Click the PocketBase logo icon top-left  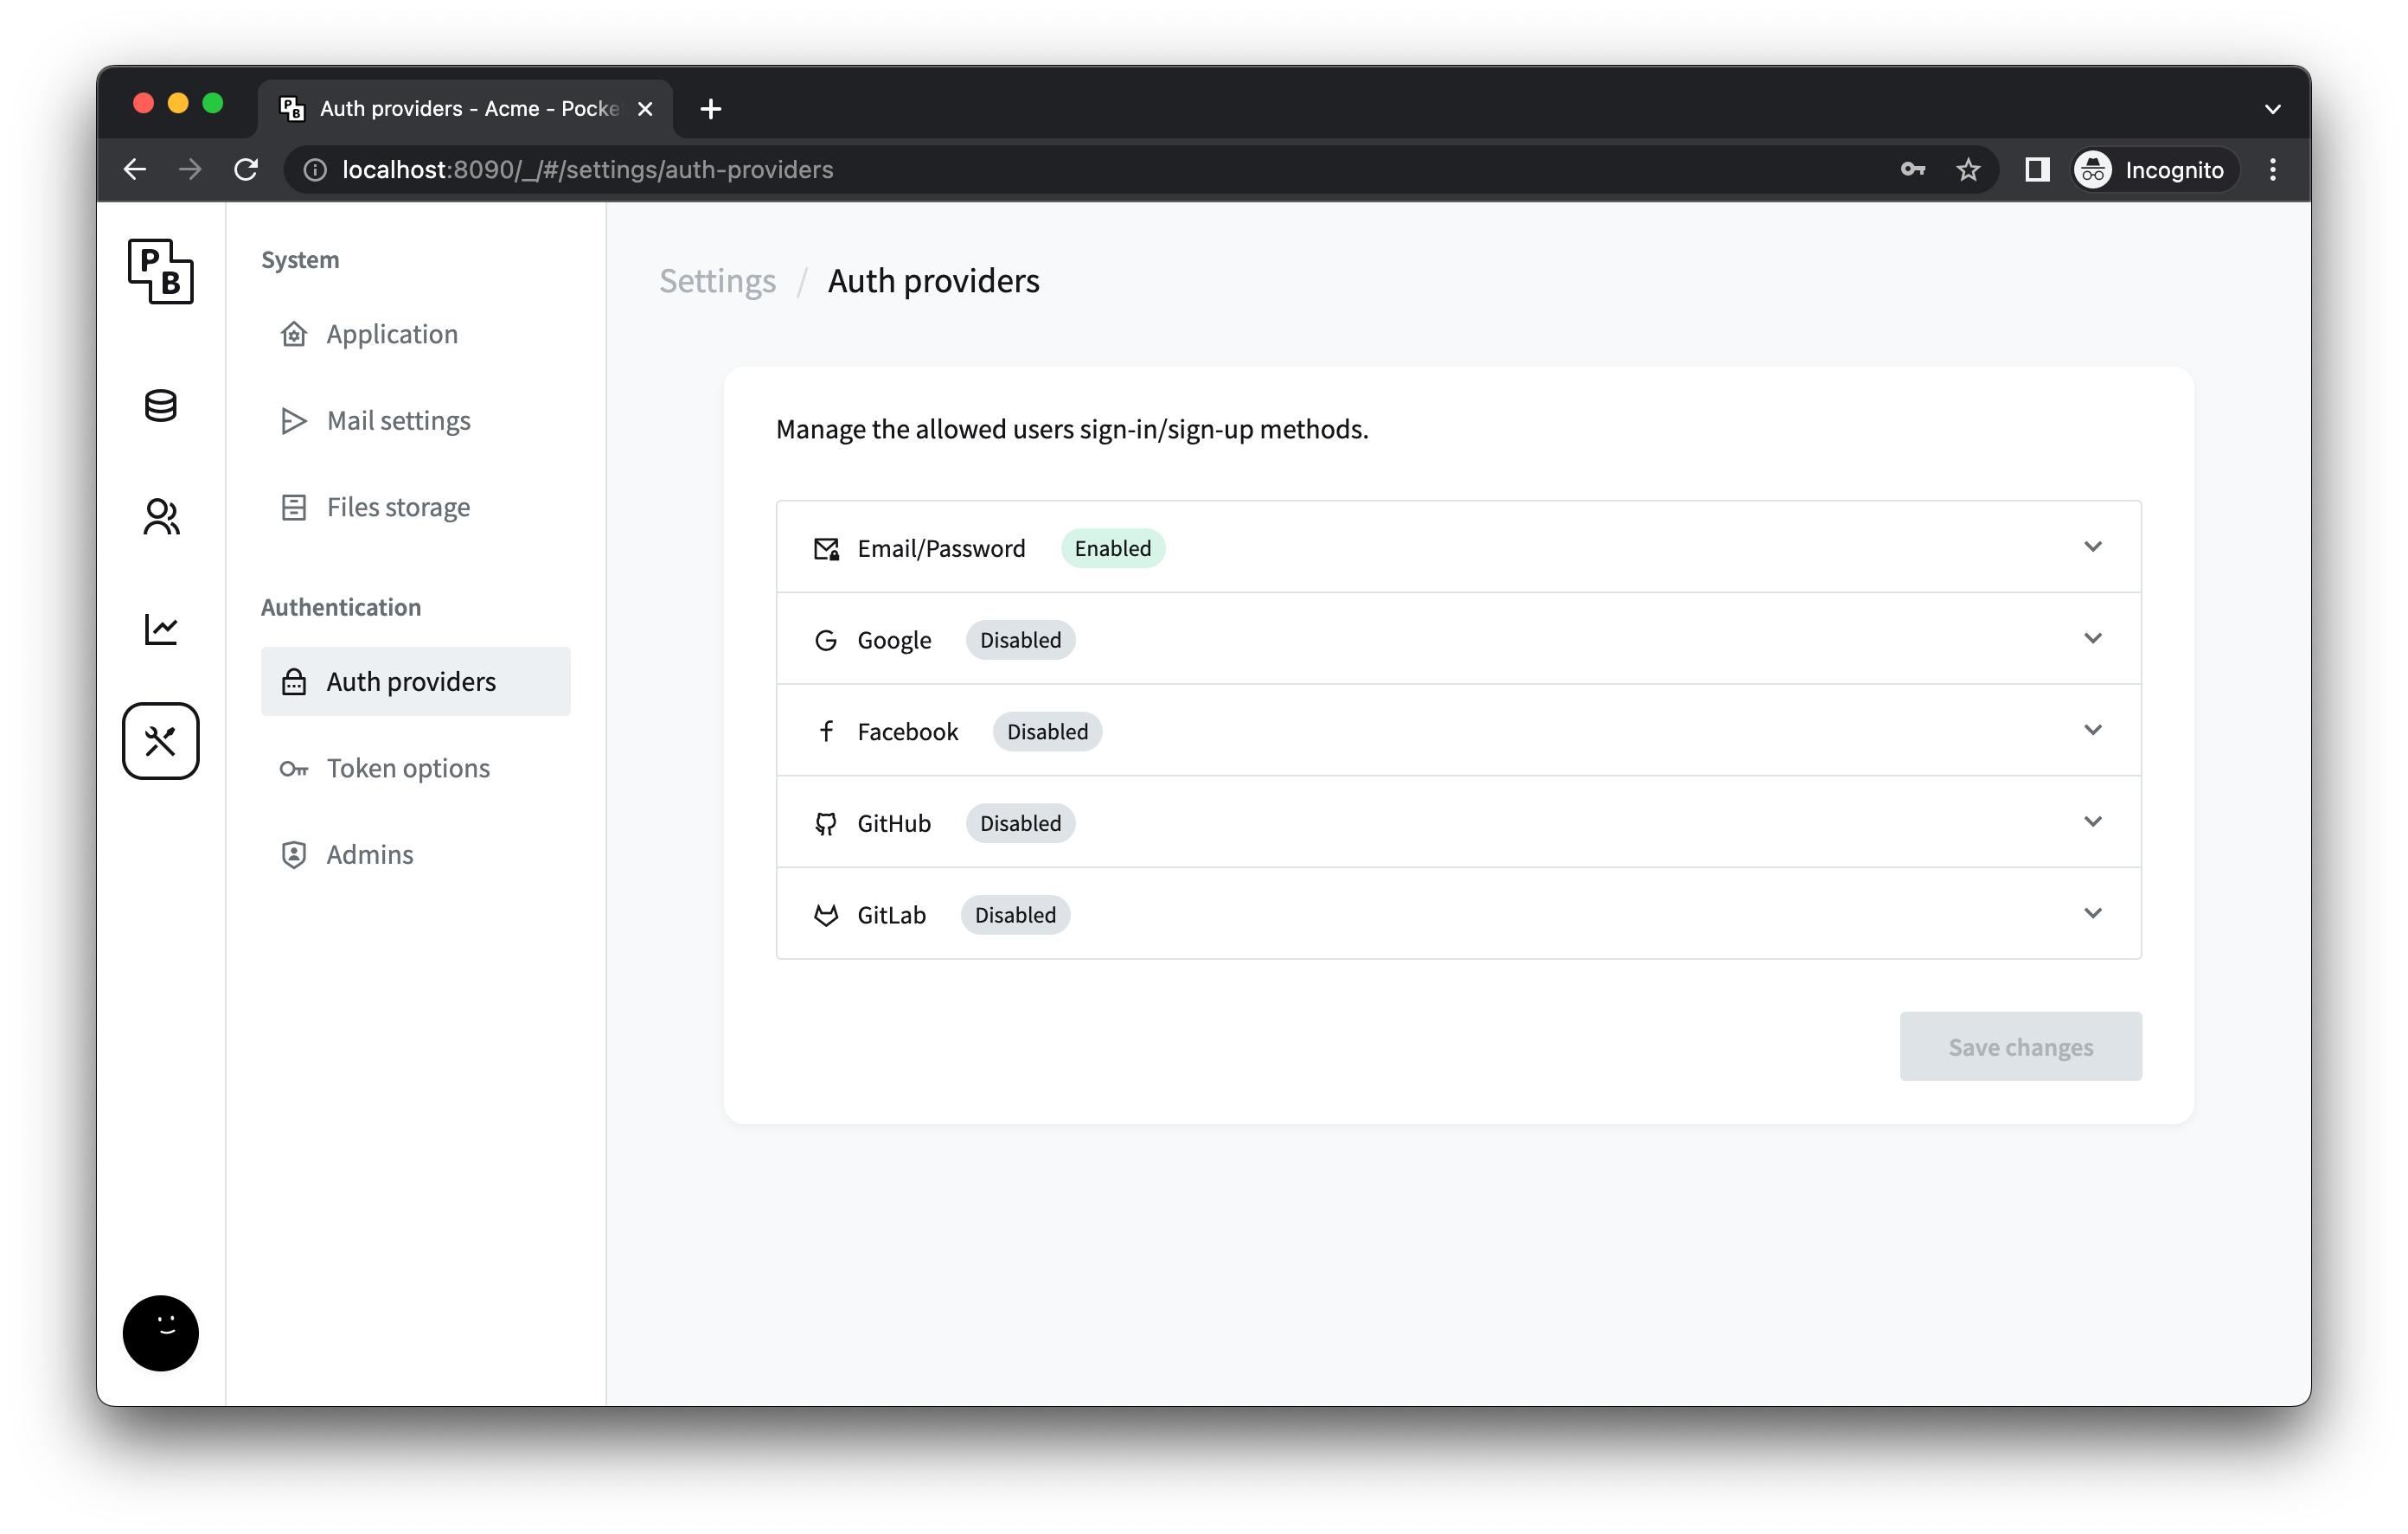[x=160, y=272]
